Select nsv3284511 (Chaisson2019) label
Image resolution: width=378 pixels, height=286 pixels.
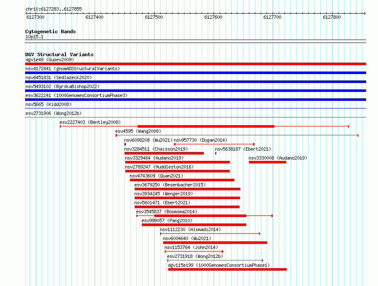[156, 149]
